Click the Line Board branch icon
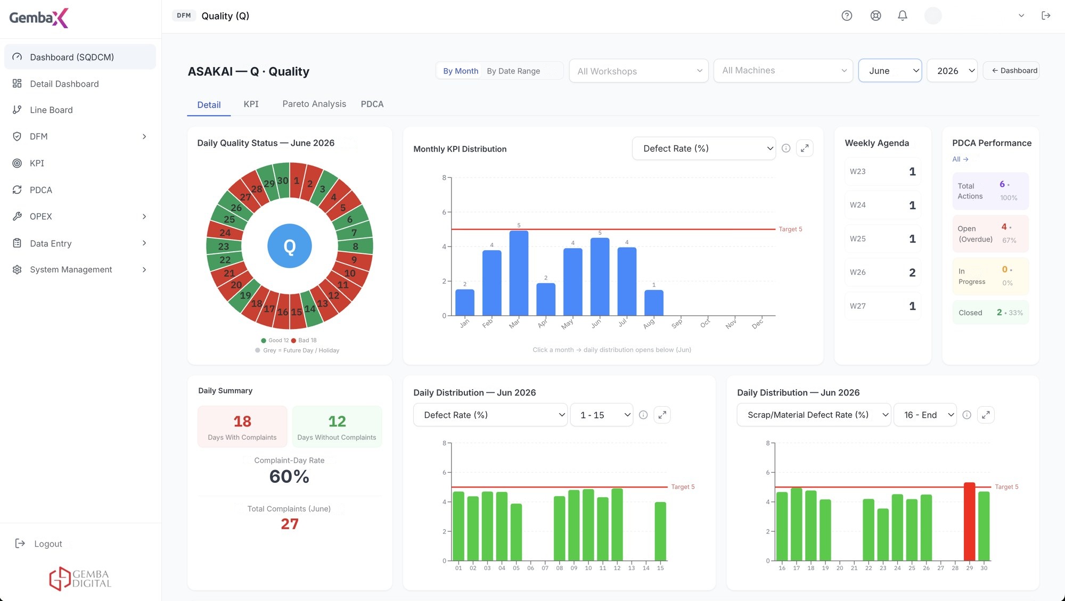This screenshot has height=601, width=1065. [17, 110]
